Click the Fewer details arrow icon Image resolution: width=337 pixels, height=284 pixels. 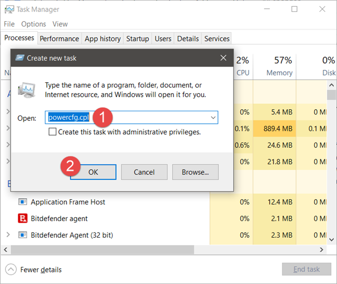pos(11,269)
